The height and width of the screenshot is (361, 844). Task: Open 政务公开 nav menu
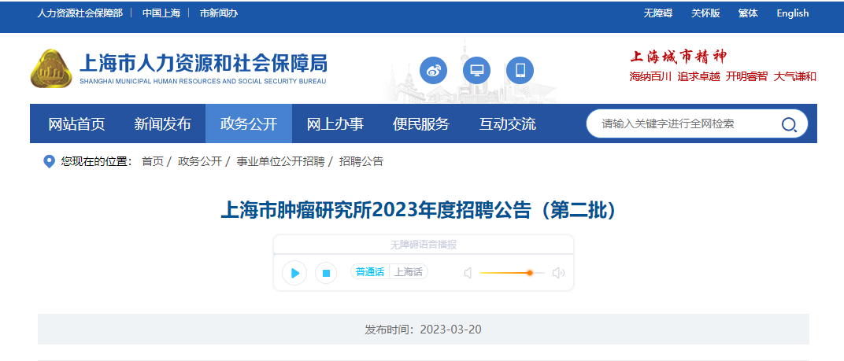coord(249,124)
